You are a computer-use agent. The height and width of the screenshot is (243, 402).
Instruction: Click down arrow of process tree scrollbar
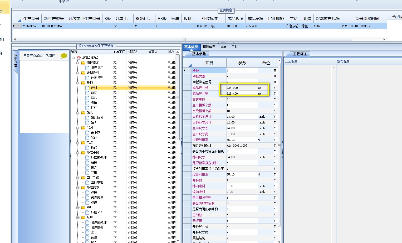point(178,241)
